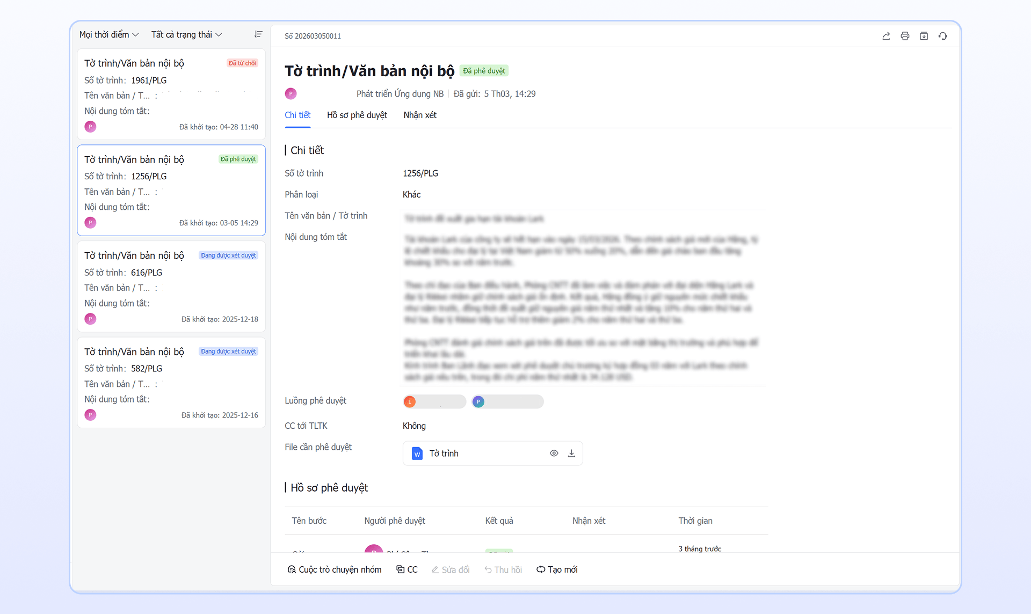The image size is (1031, 614).
Task: Select request card 1961/PLG
Action: pos(171,94)
